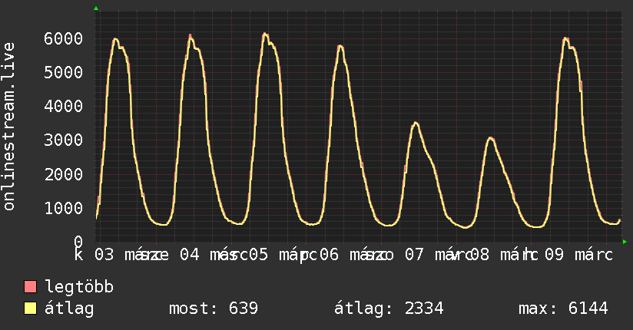This screenshot has height=330, width=633.
Task: Click the 'most: 639' current value
Action: tap(214, 309)
